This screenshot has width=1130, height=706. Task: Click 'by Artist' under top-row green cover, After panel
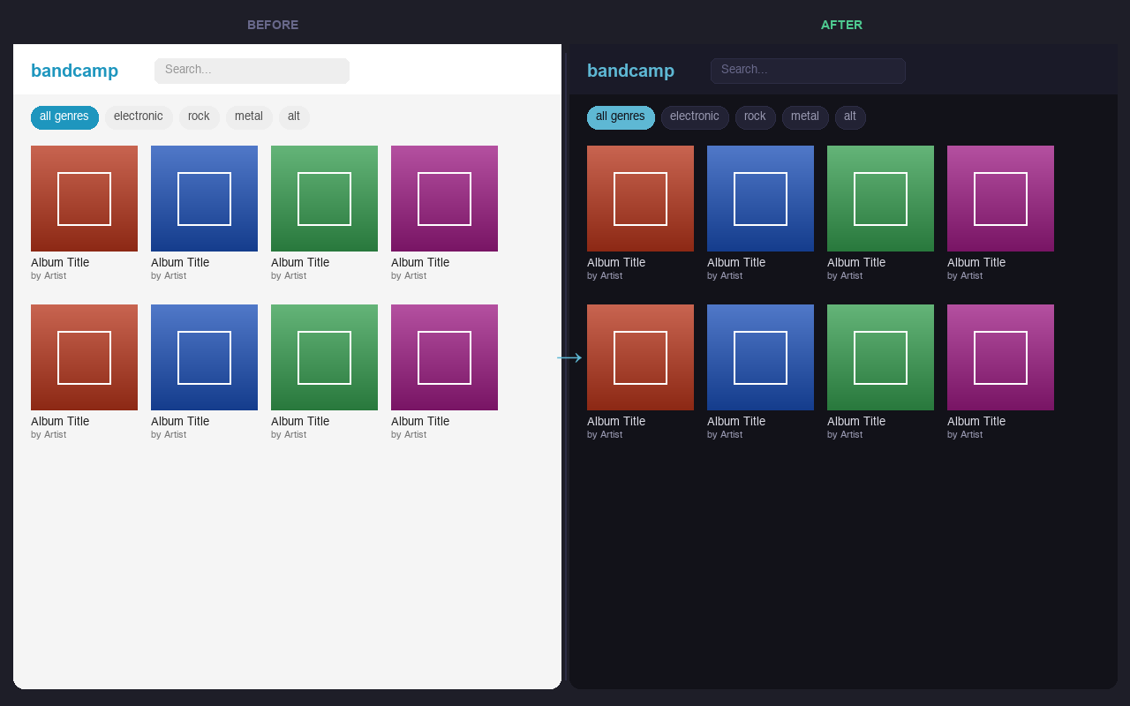tap(845, 276)
